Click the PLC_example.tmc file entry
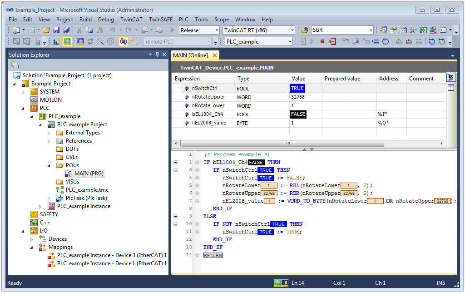 tap(87, 190)
